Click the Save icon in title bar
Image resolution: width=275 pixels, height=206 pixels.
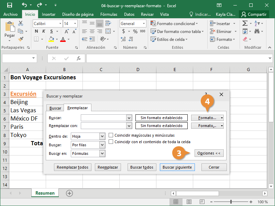9,5
